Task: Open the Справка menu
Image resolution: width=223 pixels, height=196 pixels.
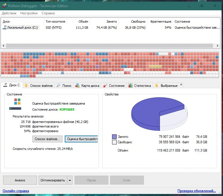Action: pyautogui.click(x=48, y=13)
